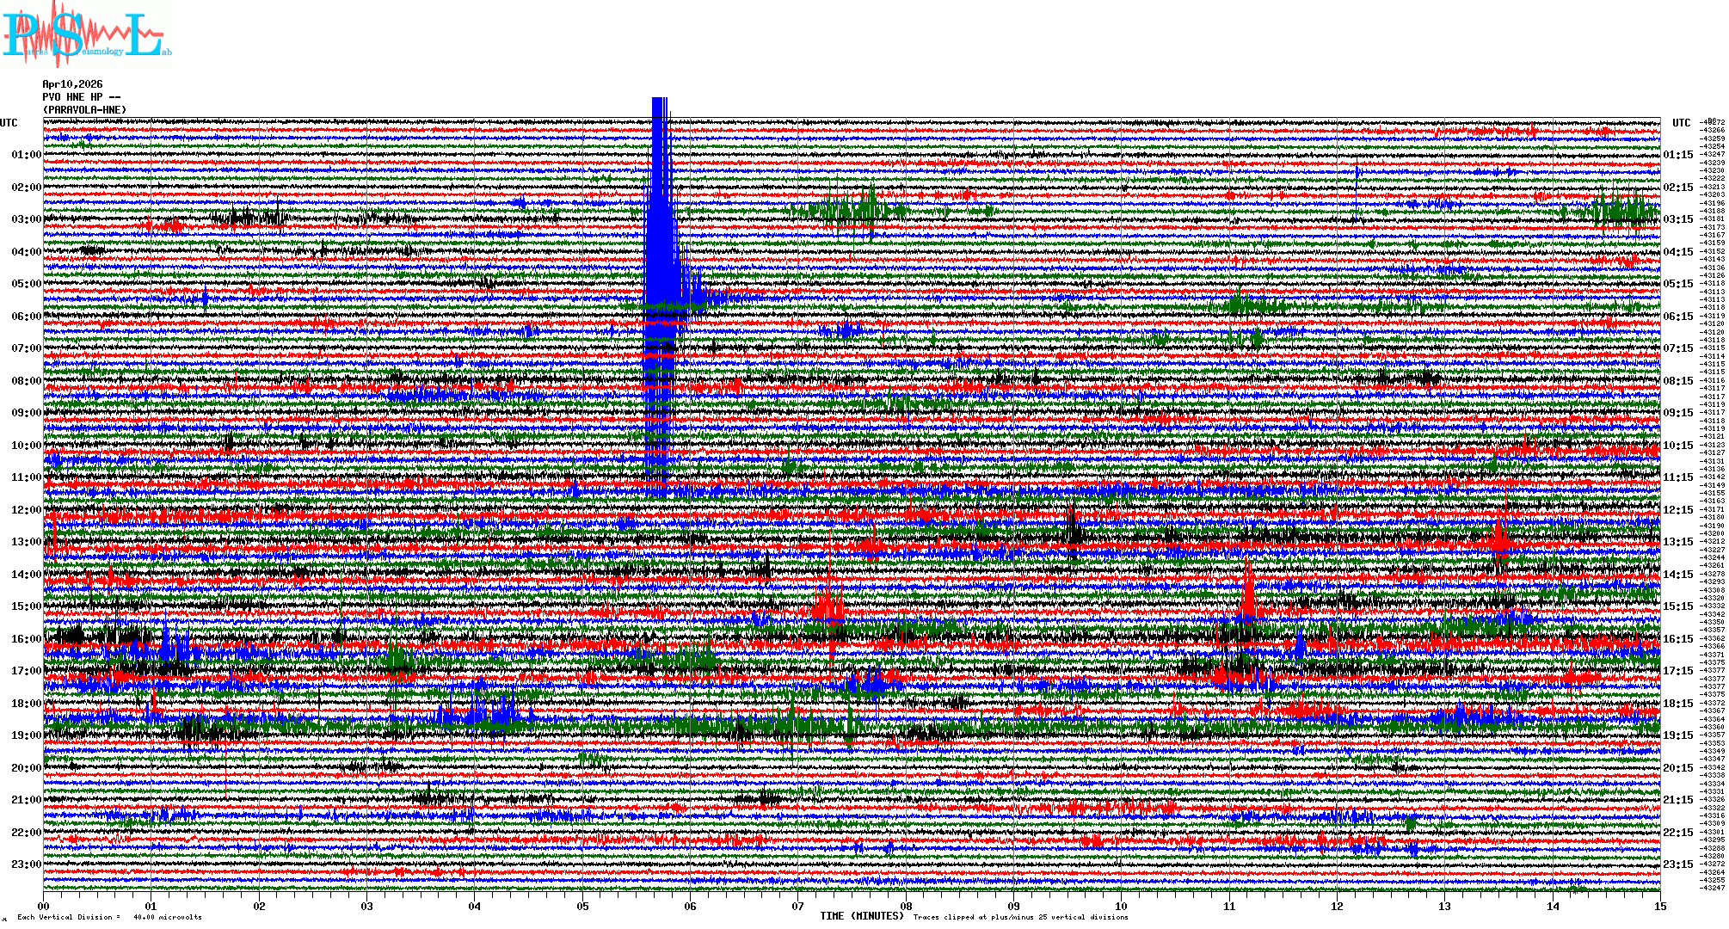
Task: Click the UTC label at top left
Action: point(9,123)
